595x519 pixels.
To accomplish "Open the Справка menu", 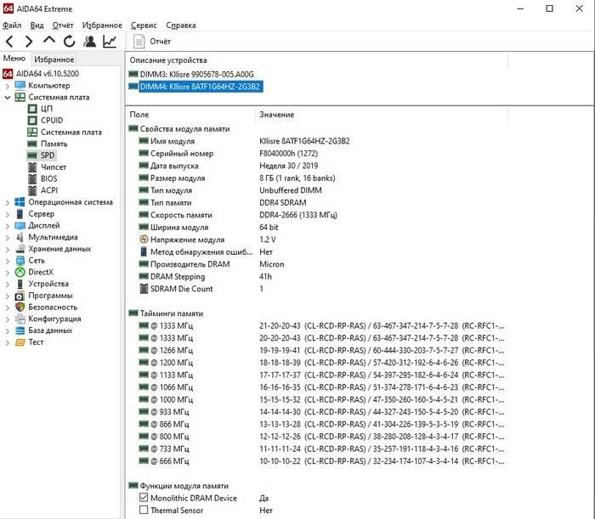I will pyautogui.click(x=181, y=25).
